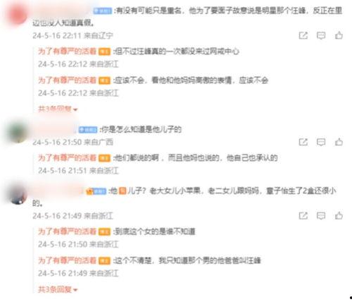Open 为了有尊严的活着 profile in 22:12 first reply
This screenshot has width=352, height=302.
(x=67, y=51)
